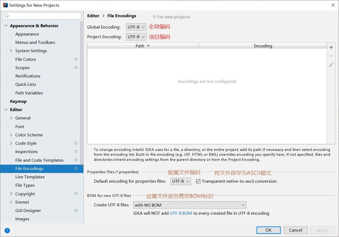
Task: Open the Keymap settings
Action: point(18,101)
